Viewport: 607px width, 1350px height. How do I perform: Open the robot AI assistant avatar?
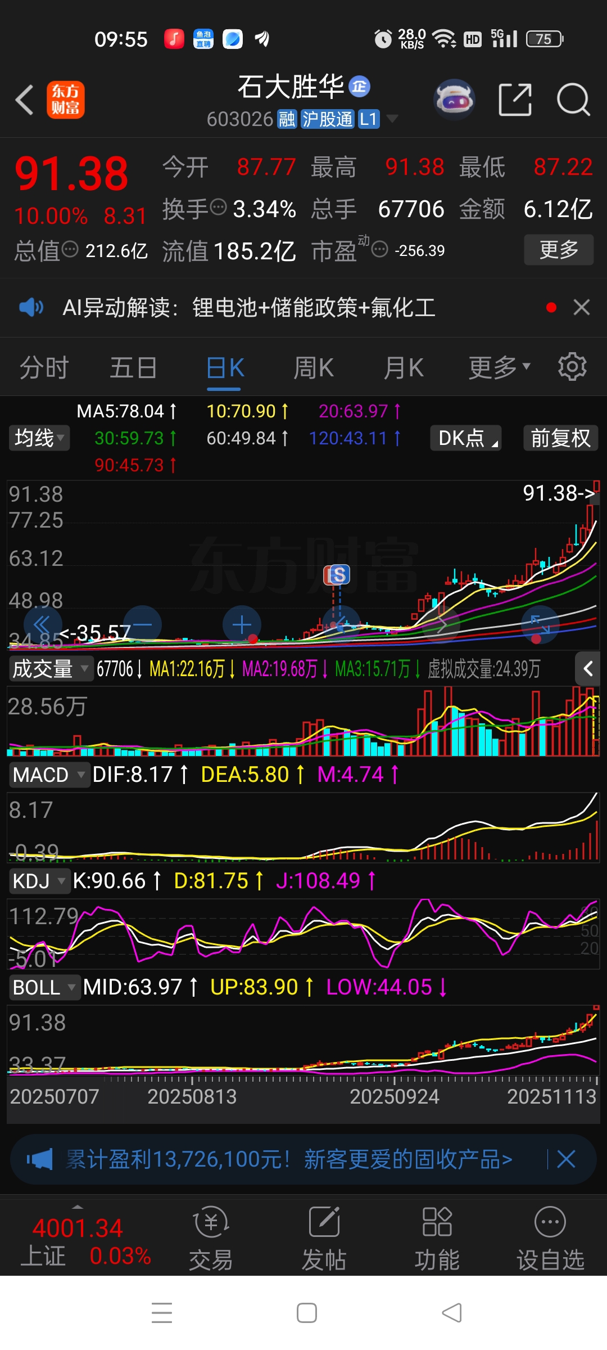(x=454, y=100)
